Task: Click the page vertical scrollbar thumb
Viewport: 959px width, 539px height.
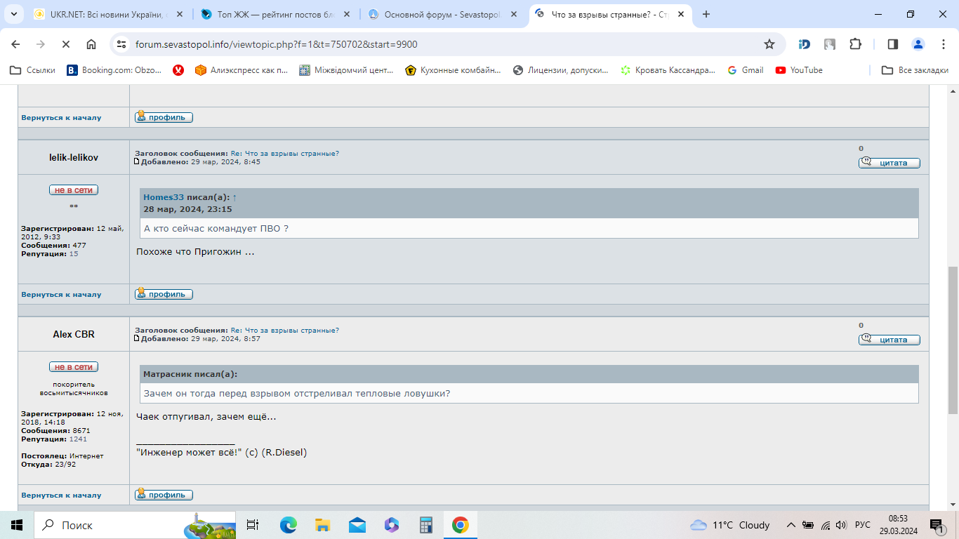Action: click(x=953, y=340)
